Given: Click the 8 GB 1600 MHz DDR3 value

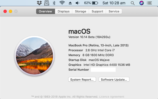Looking at the screenshot, I should [98, 55].
